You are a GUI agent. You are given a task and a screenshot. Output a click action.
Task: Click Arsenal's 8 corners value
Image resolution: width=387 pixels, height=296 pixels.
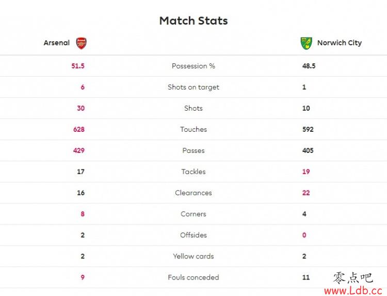(x=83, y=214)
